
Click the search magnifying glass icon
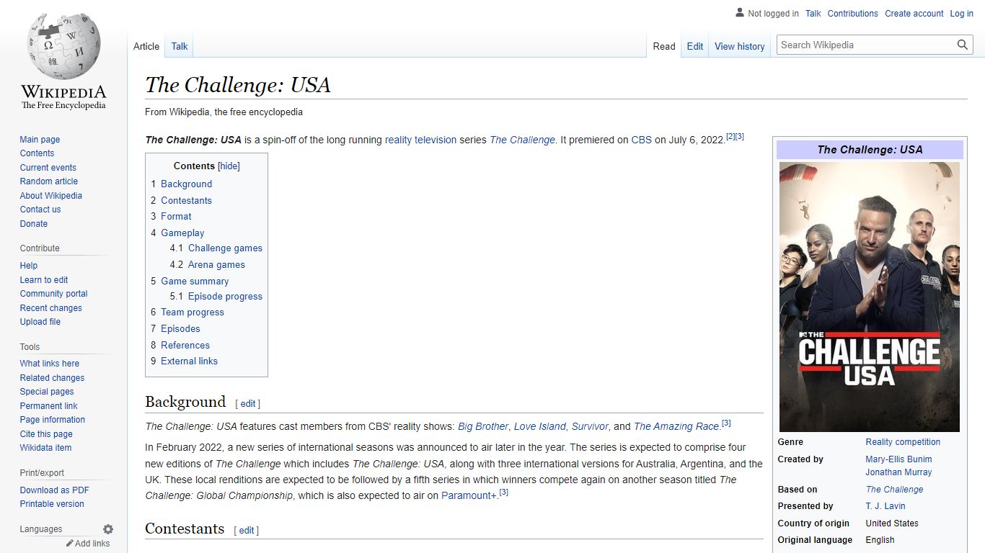coord(963,45)
